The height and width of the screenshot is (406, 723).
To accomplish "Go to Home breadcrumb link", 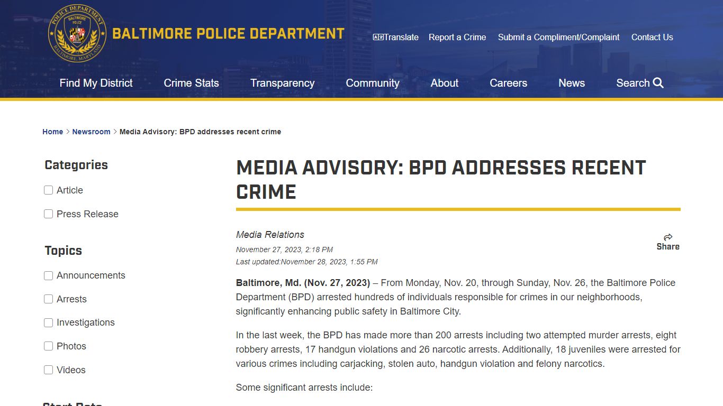I will pyautogui.click(x=52, y=132).
